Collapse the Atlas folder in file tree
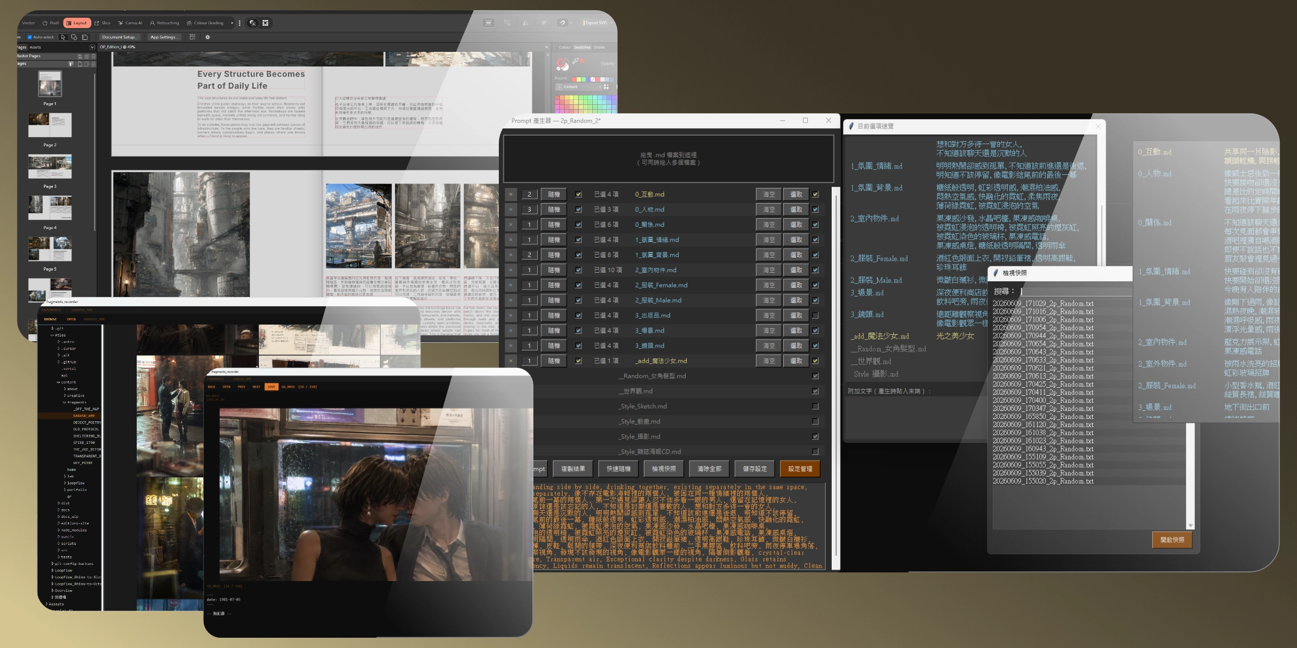This screenshot has height=648, width=1297. 52,335
